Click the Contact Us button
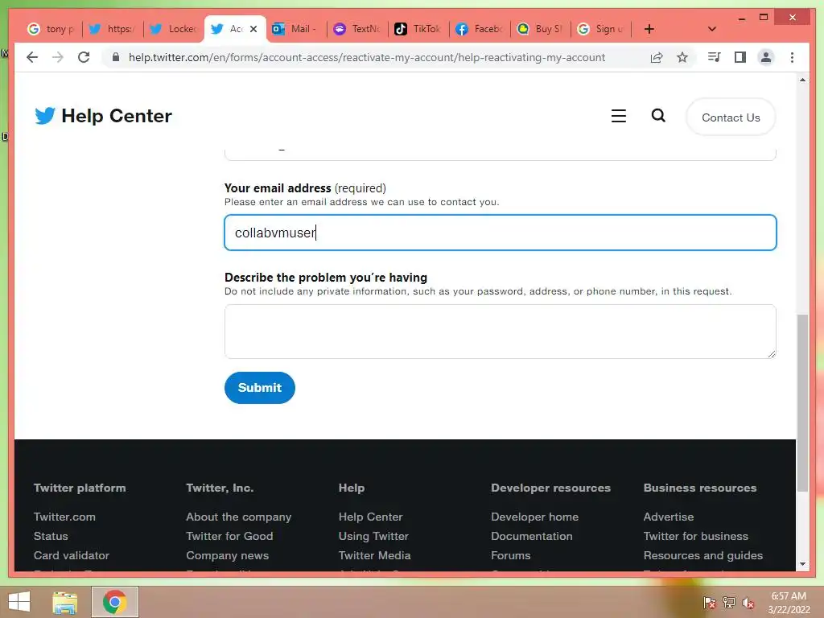The height and width of the screenshot is (618, 824). point(731,117)
